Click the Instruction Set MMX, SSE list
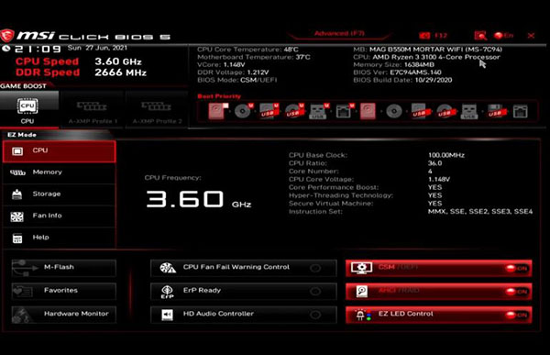 [x=480, y=211]
